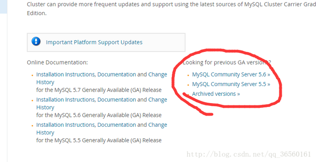Open Documentation link for MySQL 5.7 release
Viewport: 316px width, 162px height.
click(x=117, y=74)
